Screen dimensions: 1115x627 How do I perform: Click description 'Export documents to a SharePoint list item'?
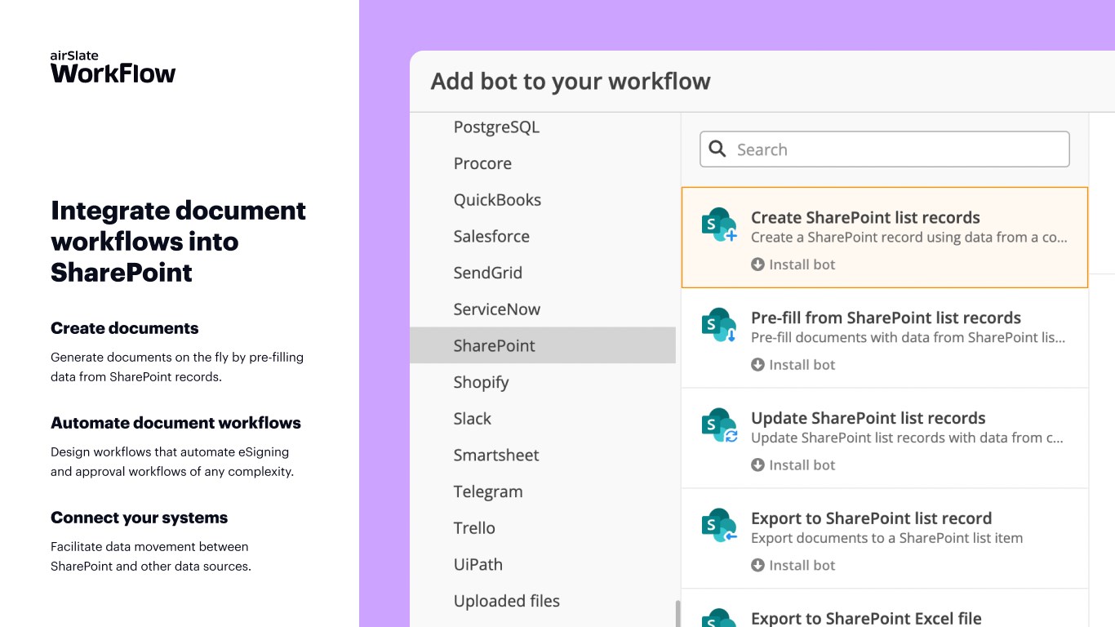tap(886, 538)
